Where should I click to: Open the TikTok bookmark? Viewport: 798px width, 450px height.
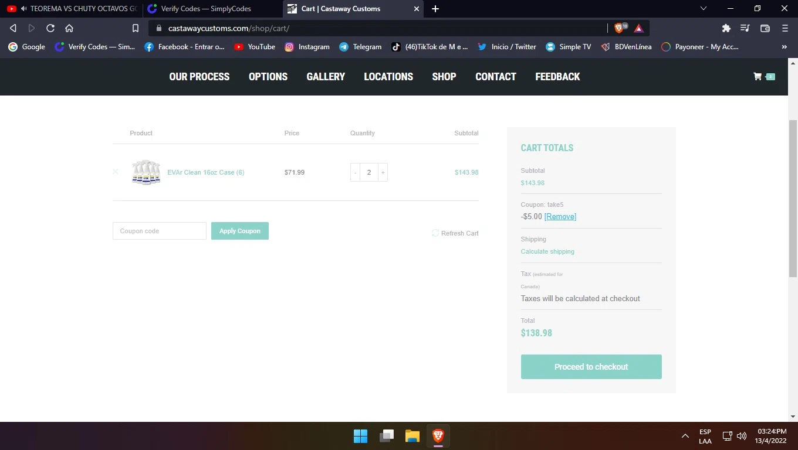coord(430,47)
